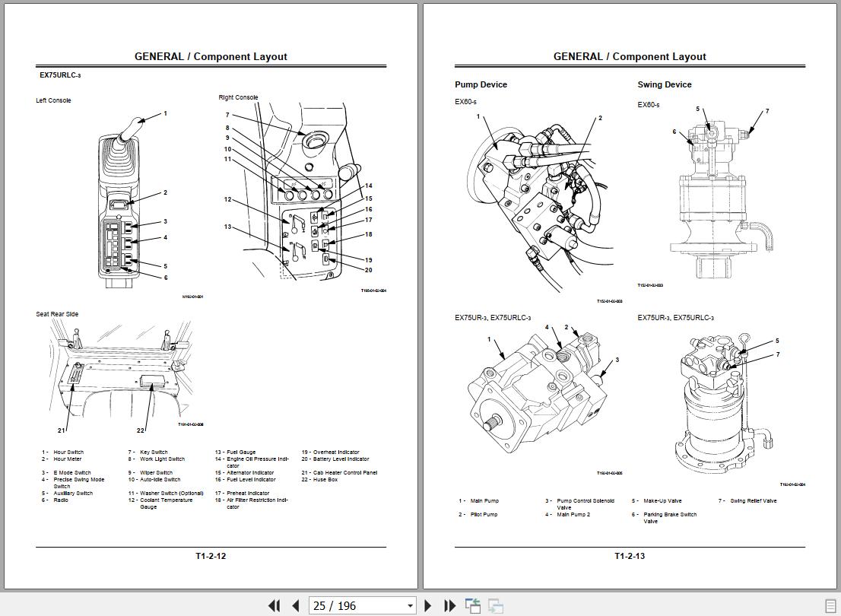Click legend entry '20 - Battery Level Indicator'
This screenshot has height=616, width=841.
(335, 459)
